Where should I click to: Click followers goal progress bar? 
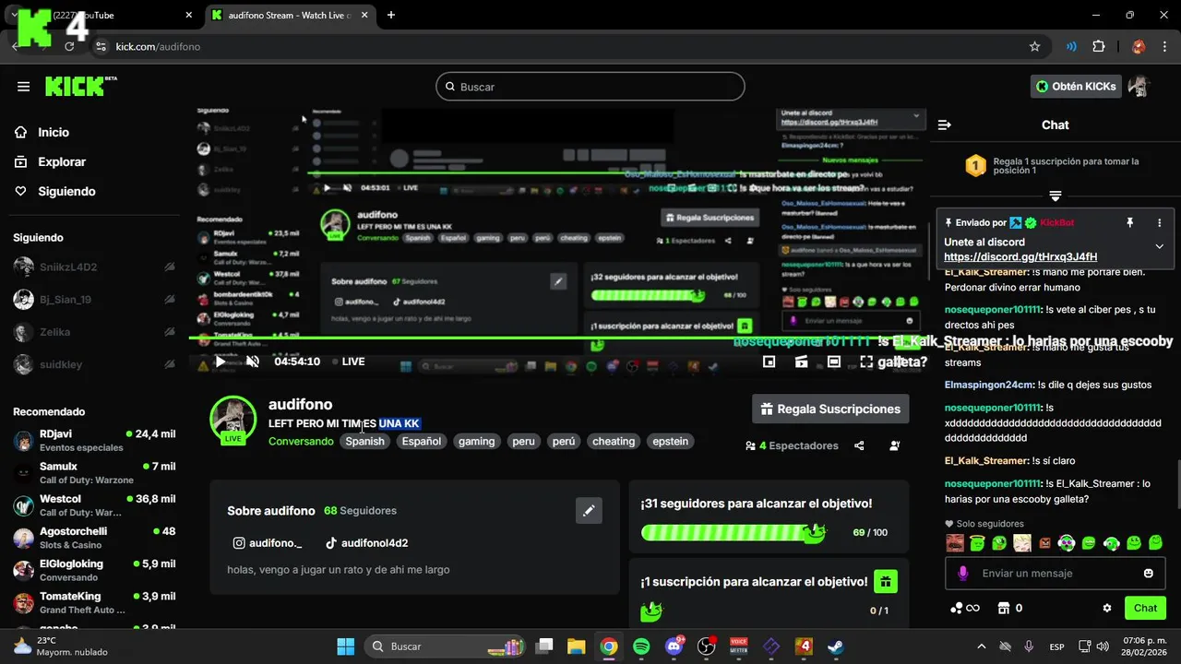point(734,532)
